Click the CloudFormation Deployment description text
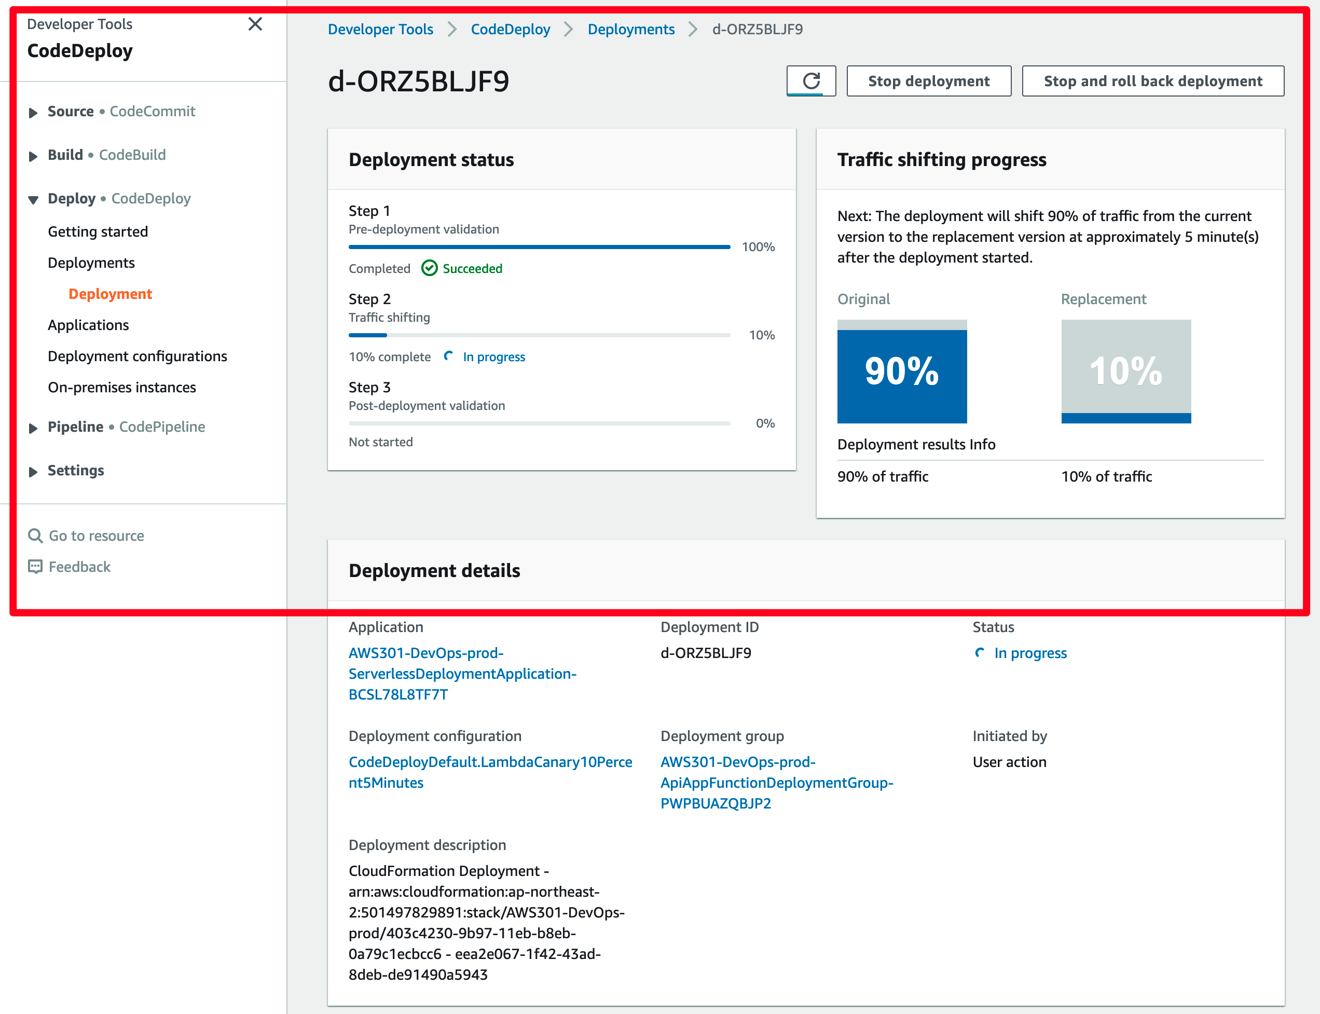1320x1014 pixels. pos(487,922)
